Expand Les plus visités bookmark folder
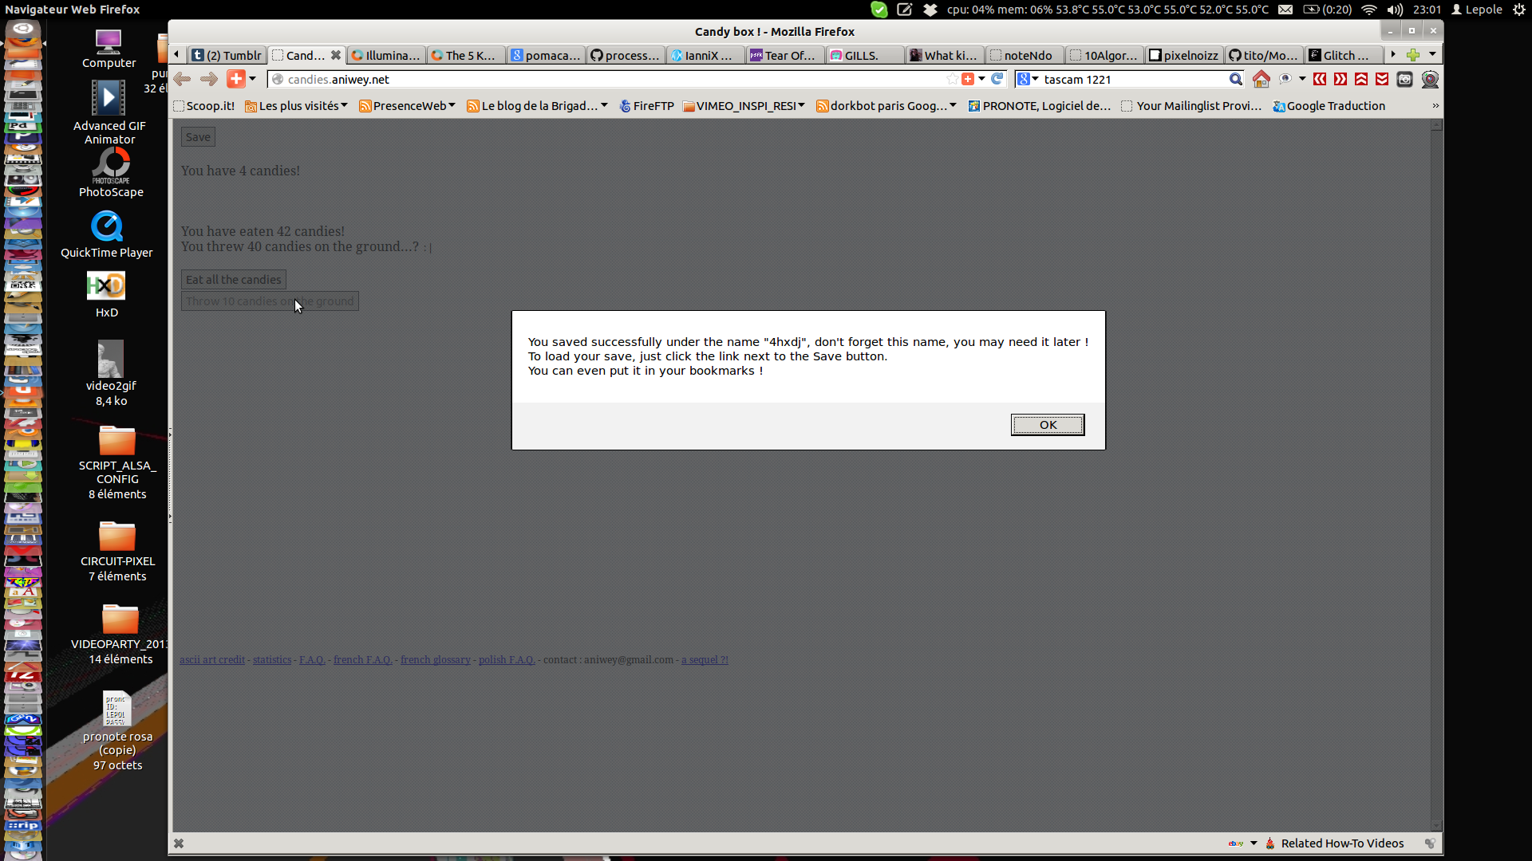Screen dimensions: 1532x861 click(x=296, y=106)
